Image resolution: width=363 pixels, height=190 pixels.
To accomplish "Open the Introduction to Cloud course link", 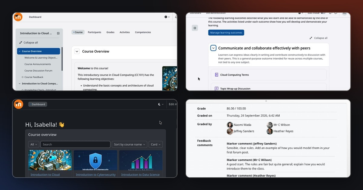I will (x=45, y=174).
